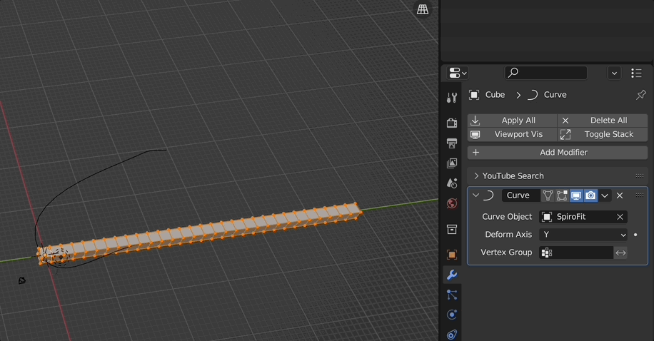Clear the SpiroFit curve object
The width and height of the screenshot is (654, 341).
point(620,217)
